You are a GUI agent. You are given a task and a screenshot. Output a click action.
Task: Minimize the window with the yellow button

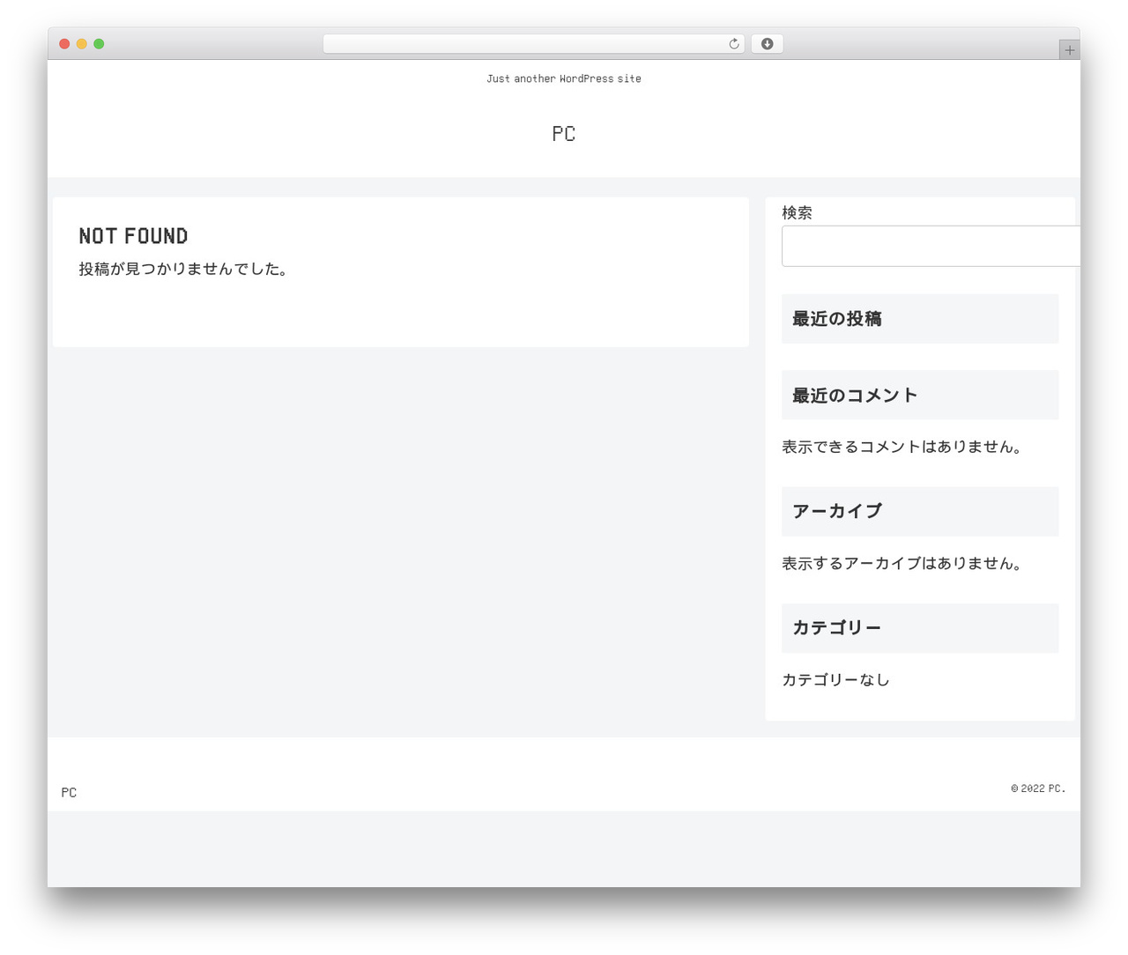click(82, 44)
